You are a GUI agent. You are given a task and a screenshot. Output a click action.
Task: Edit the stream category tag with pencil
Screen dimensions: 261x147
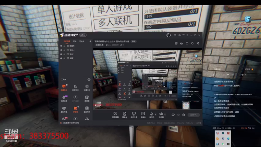pos(100,45)
